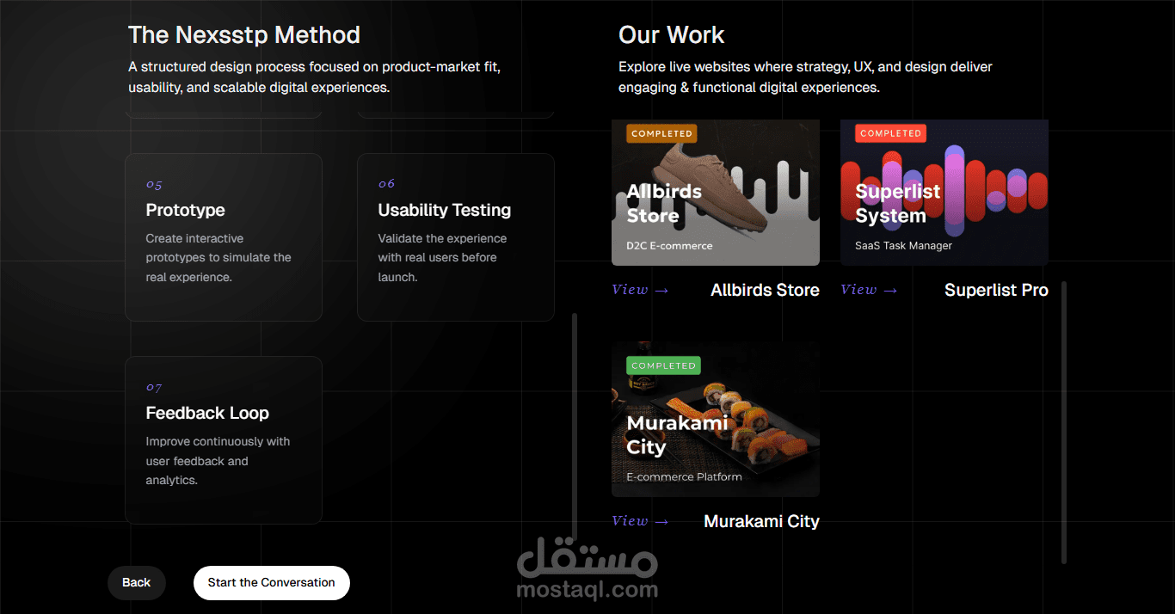Click the E-commerce Platform caption
Screen dimensions: 1175x614
click(684, 477)
